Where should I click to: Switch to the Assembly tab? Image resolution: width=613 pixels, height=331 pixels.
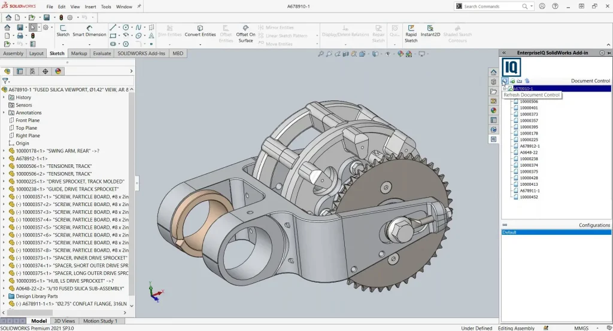(x=13, y=54)
